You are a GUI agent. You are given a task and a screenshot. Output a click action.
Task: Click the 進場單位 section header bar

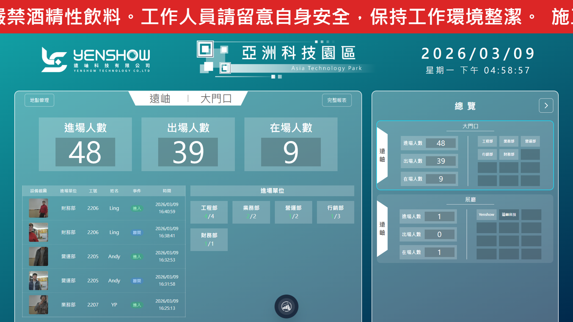pos(272,191)
